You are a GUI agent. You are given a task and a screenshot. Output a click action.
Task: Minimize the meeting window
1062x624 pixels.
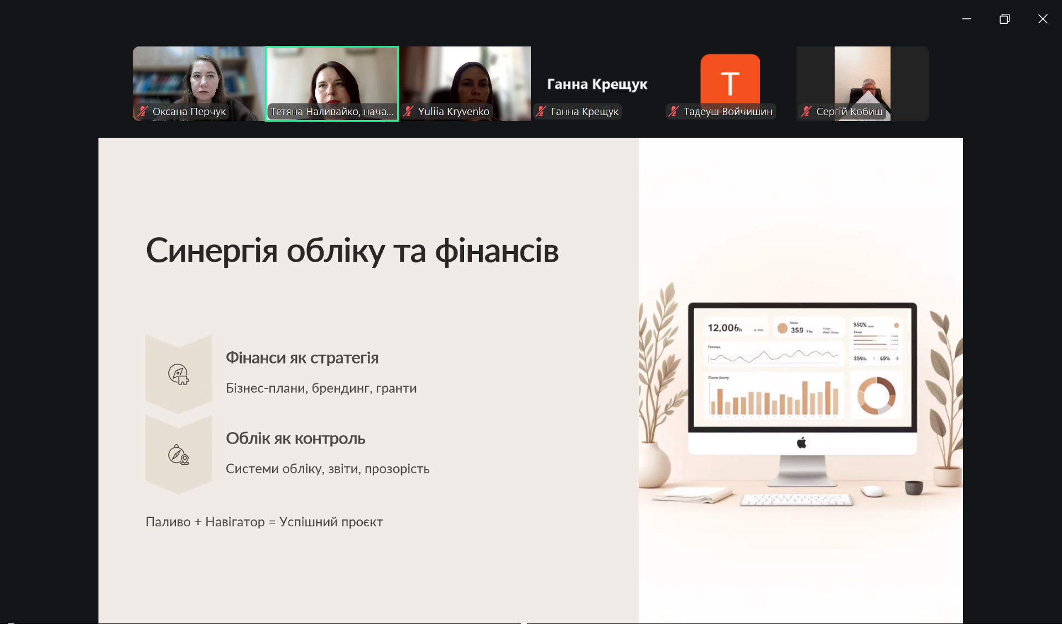pos(966,19)
